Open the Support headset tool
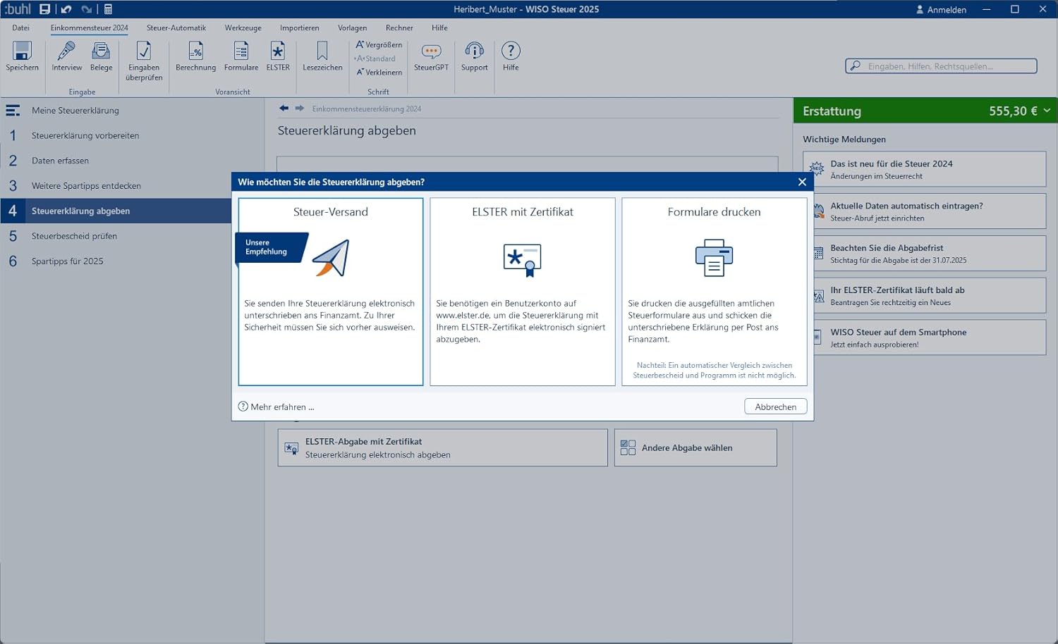Screen dimensions: 1058x644 (x=475, y=56)
